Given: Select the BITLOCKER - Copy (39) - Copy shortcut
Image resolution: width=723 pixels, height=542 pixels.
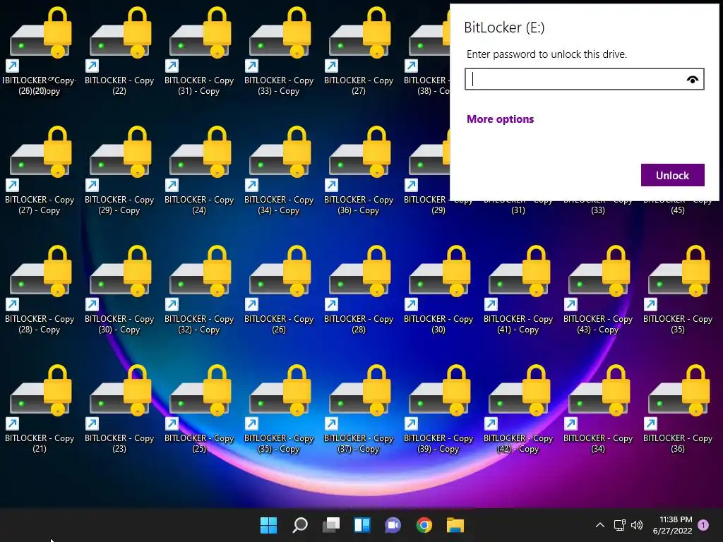Looking at the screenshot, I should (438, 409).
